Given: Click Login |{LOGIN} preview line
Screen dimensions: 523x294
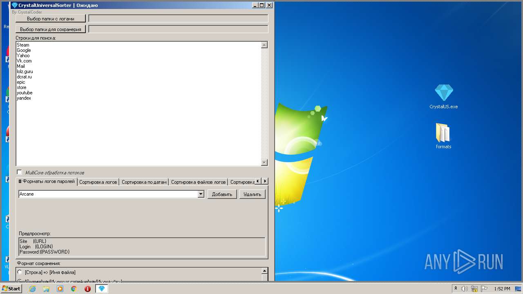Looking at the screenshot, I should click(x=36, y=247).
